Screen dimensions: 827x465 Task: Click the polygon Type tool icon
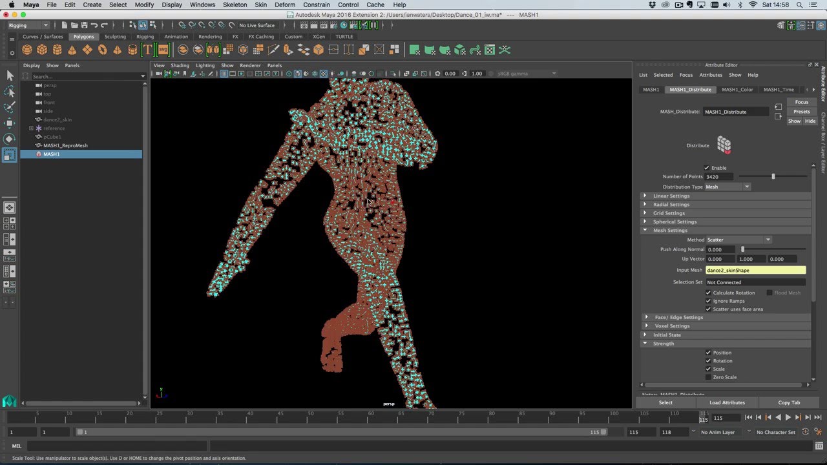point(147,50)
